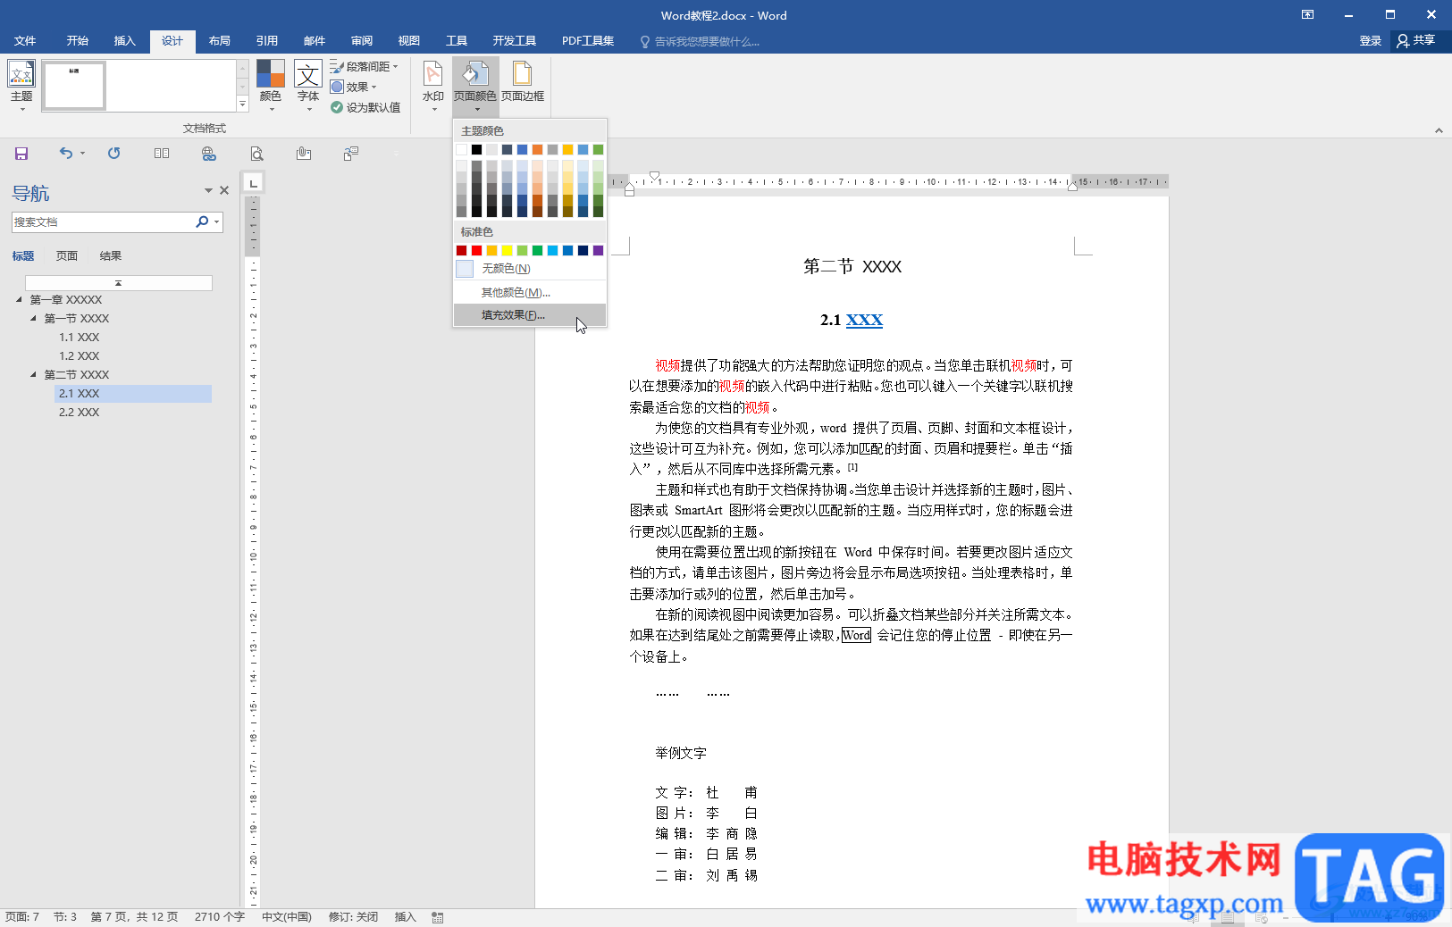Pick the standard purple color swatch
Viewport: 1452px width, 927px height.
[598, 250]
